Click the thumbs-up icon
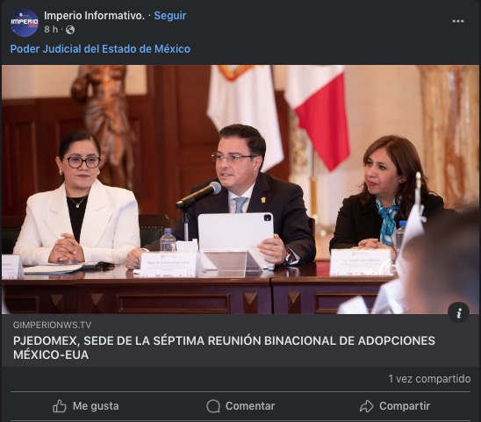481x422 pixels. 59,406
